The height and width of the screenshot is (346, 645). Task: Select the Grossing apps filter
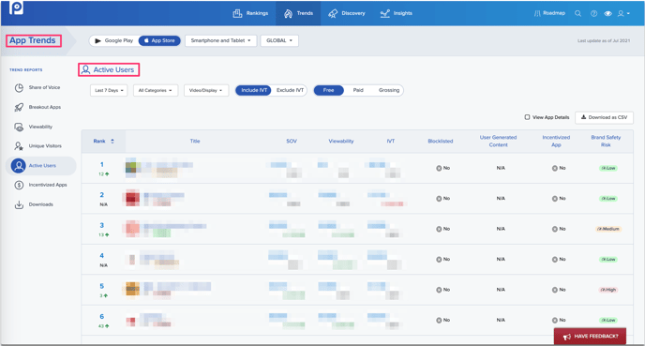[x=389, y=90]
